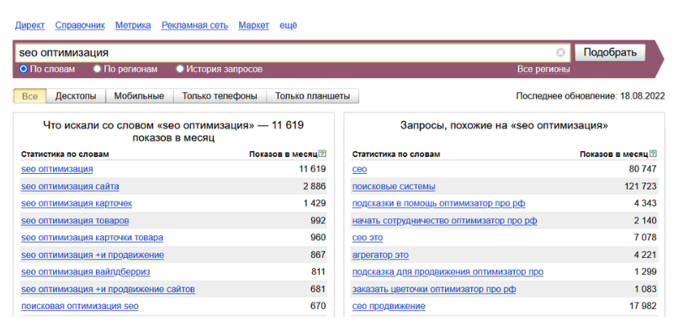This screenshot has width=673, height=336.
Task: Open "Рекламная сеть" in the top navigation
Action: pyautogui.click(x=194, y=25)
